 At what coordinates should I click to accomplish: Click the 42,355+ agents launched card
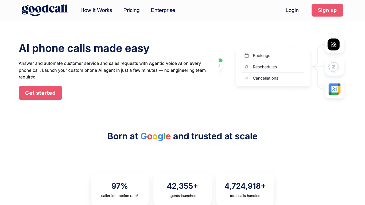point(183,189)
